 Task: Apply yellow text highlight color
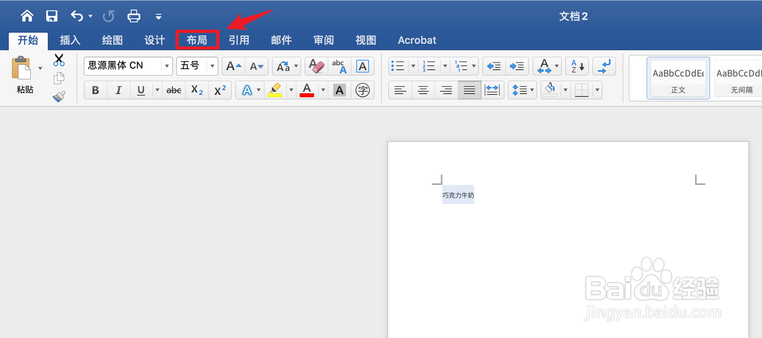[275, 90]
